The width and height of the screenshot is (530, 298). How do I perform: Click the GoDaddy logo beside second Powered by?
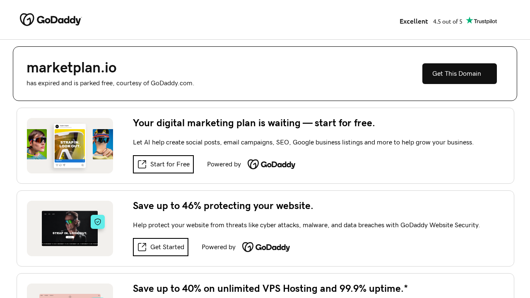pos(266,247)
